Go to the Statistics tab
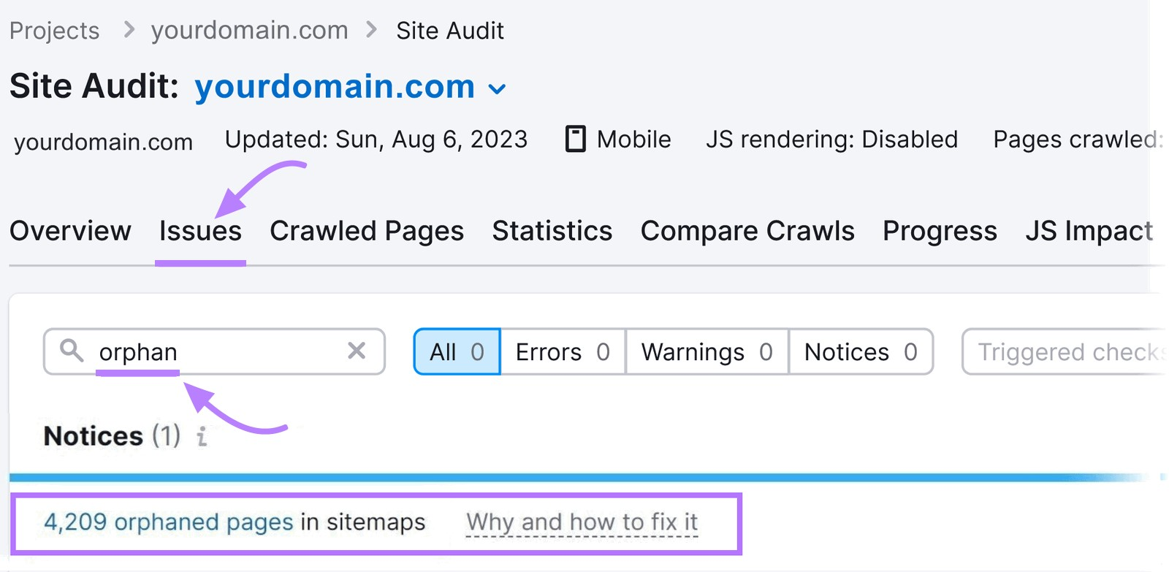The image size is (1169, 572). [x=552, y=231]
